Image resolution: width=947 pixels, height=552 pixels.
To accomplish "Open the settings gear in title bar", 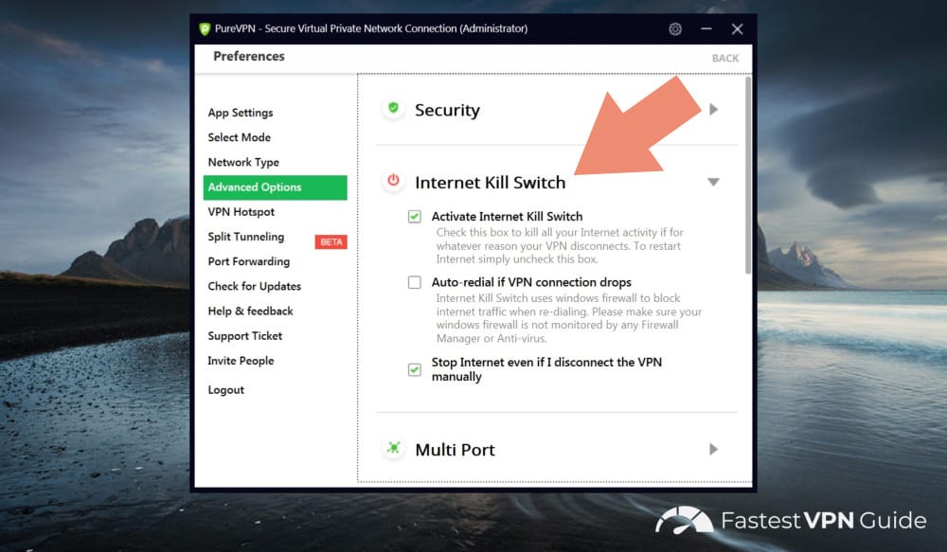I will [x=675, y=29].
